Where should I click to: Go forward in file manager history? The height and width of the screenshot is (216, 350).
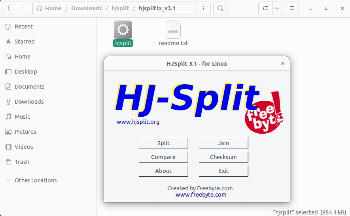(x=23, y=8)
